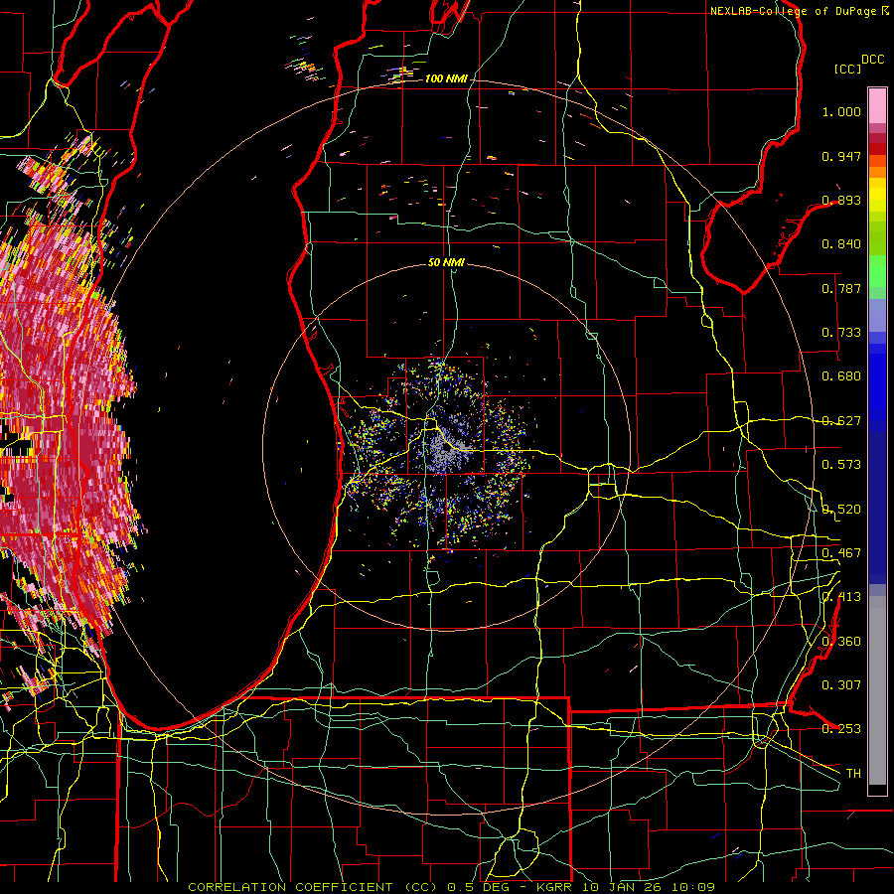Click the Correlation Coefficient caption at bottom

[452, 887]
